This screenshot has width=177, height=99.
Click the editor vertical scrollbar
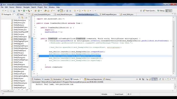click(x=173, y=46)
